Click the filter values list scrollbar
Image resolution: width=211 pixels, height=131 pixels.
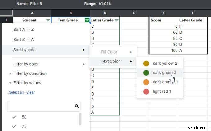click(80, 119)
